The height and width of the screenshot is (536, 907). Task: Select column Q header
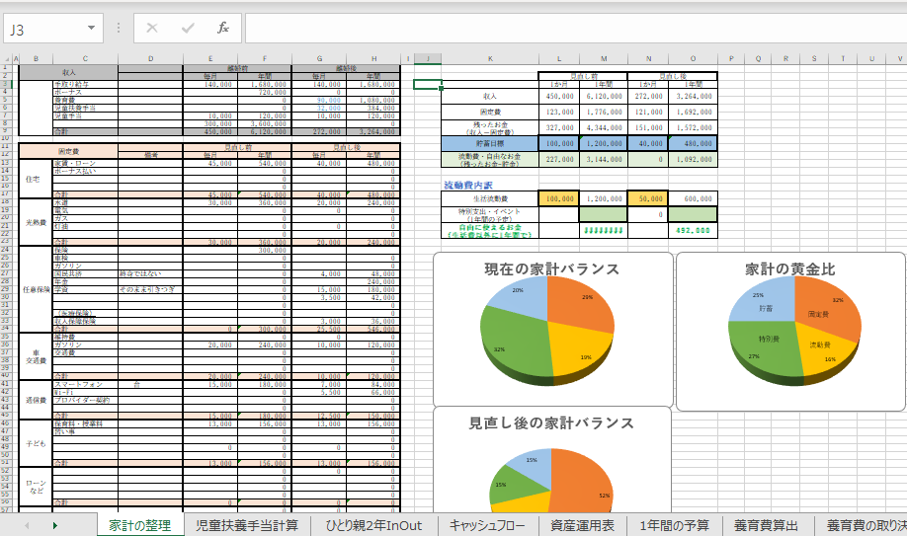click(x=758, y=59)
